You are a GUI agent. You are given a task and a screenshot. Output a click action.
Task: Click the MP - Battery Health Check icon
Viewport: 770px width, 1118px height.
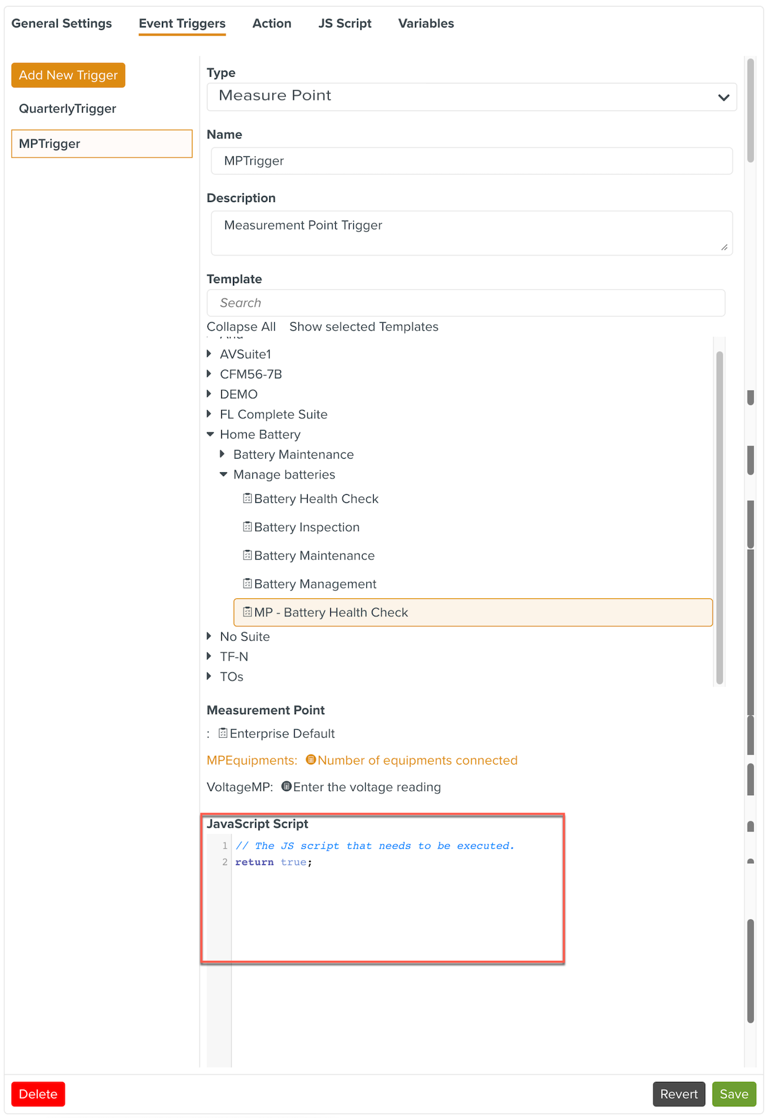[x=247, y=613]
